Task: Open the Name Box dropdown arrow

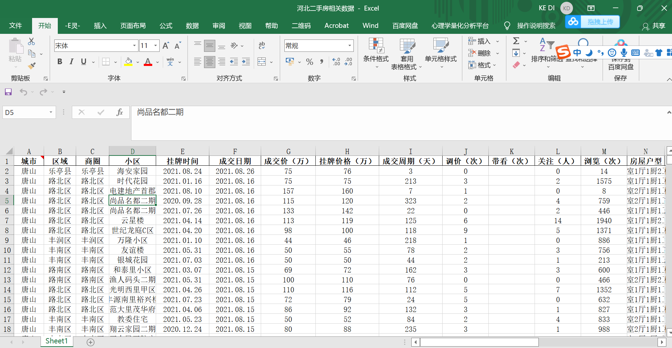Action: 51,112
